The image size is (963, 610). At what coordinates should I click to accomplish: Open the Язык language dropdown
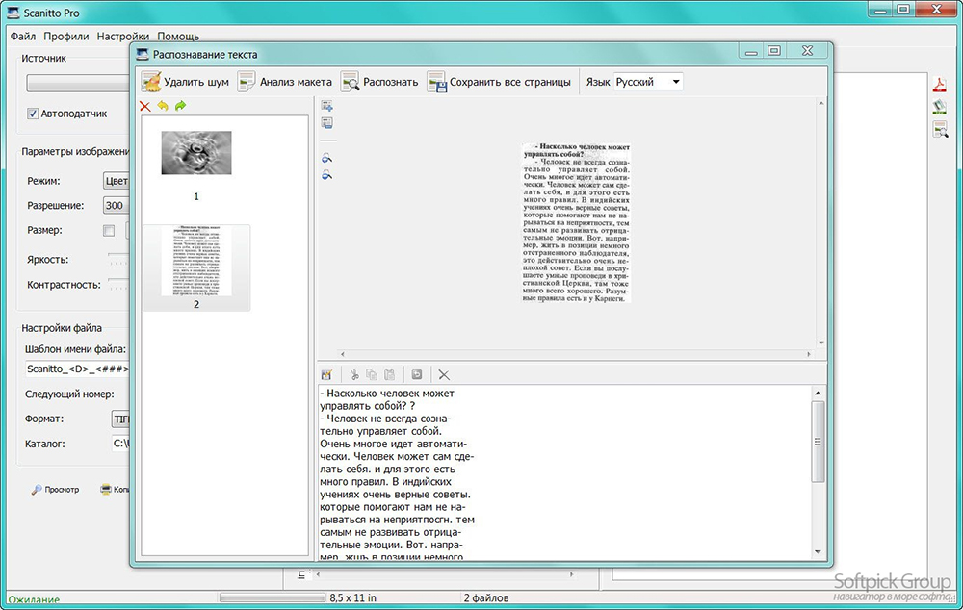(x=648, y=82)
